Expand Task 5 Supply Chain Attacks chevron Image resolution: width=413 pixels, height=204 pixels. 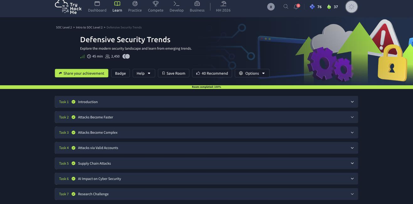(x=352, y=163)
